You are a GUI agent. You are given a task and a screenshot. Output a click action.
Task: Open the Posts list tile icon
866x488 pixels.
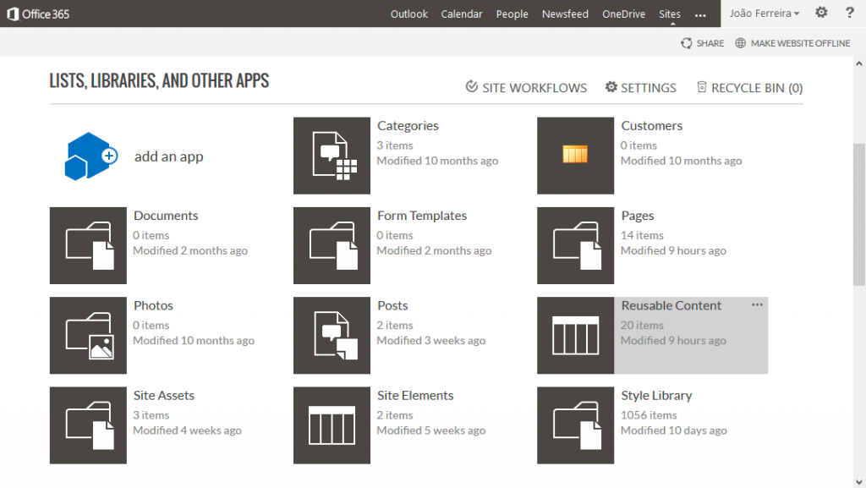tap(332, 335)
